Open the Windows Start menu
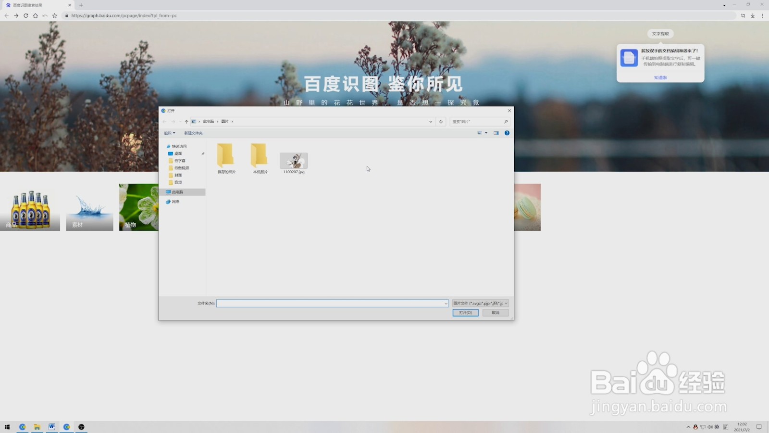The height and width of the screenshot is (433, 769). coord(7,427)
